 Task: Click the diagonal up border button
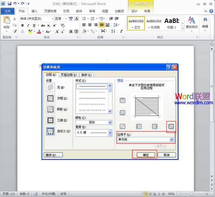(123, 127)
